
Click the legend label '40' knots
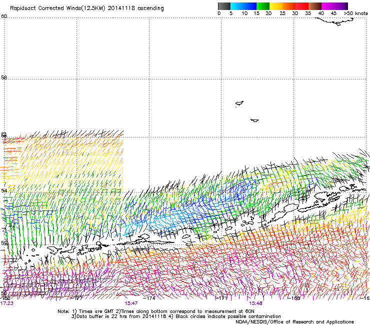tap(321, 13)
